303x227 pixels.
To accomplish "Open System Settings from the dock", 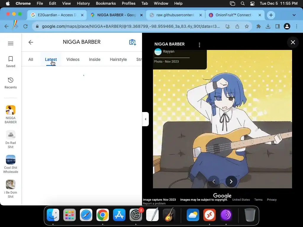I will tap(136, 215).
